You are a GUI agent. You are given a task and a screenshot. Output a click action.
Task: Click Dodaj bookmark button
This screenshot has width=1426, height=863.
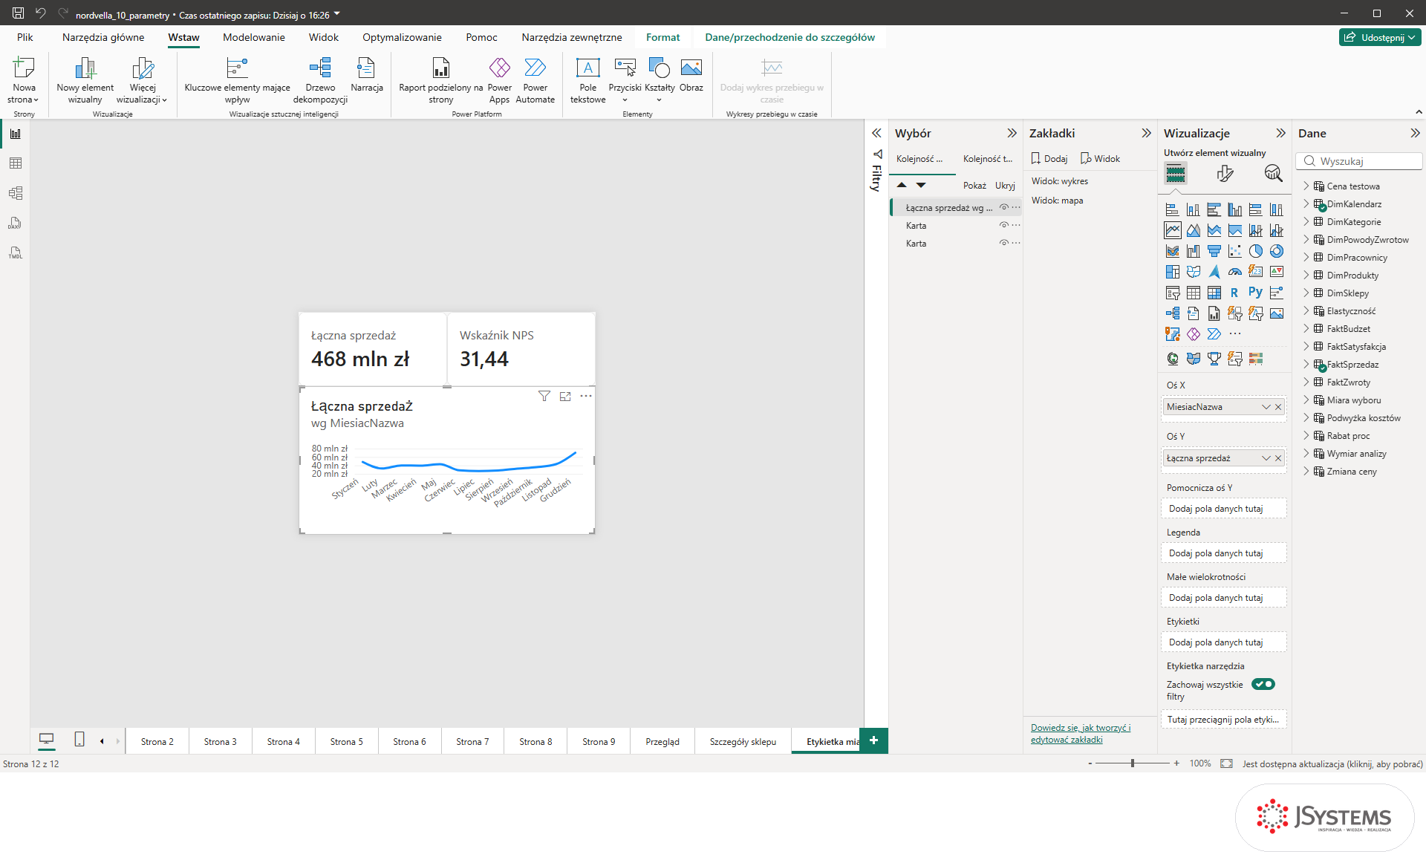pos(1049,158)
